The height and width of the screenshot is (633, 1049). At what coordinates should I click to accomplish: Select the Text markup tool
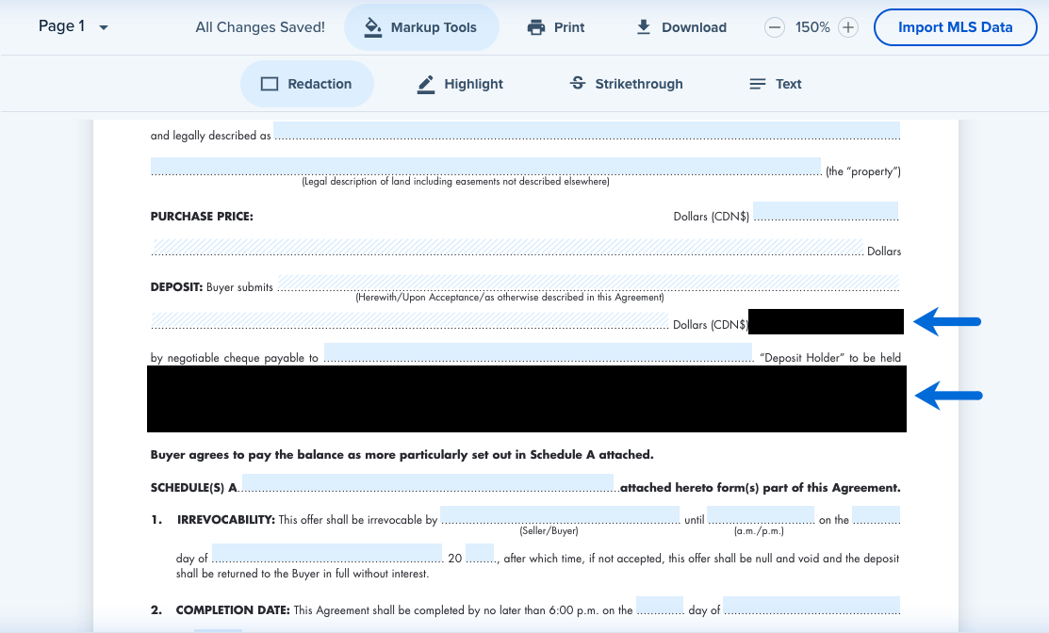[776, 84]
